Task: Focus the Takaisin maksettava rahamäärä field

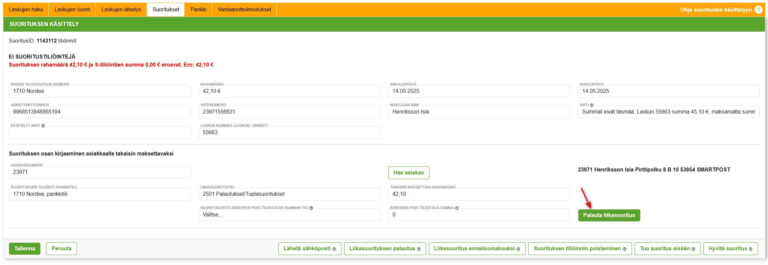Action: (479, 194)
